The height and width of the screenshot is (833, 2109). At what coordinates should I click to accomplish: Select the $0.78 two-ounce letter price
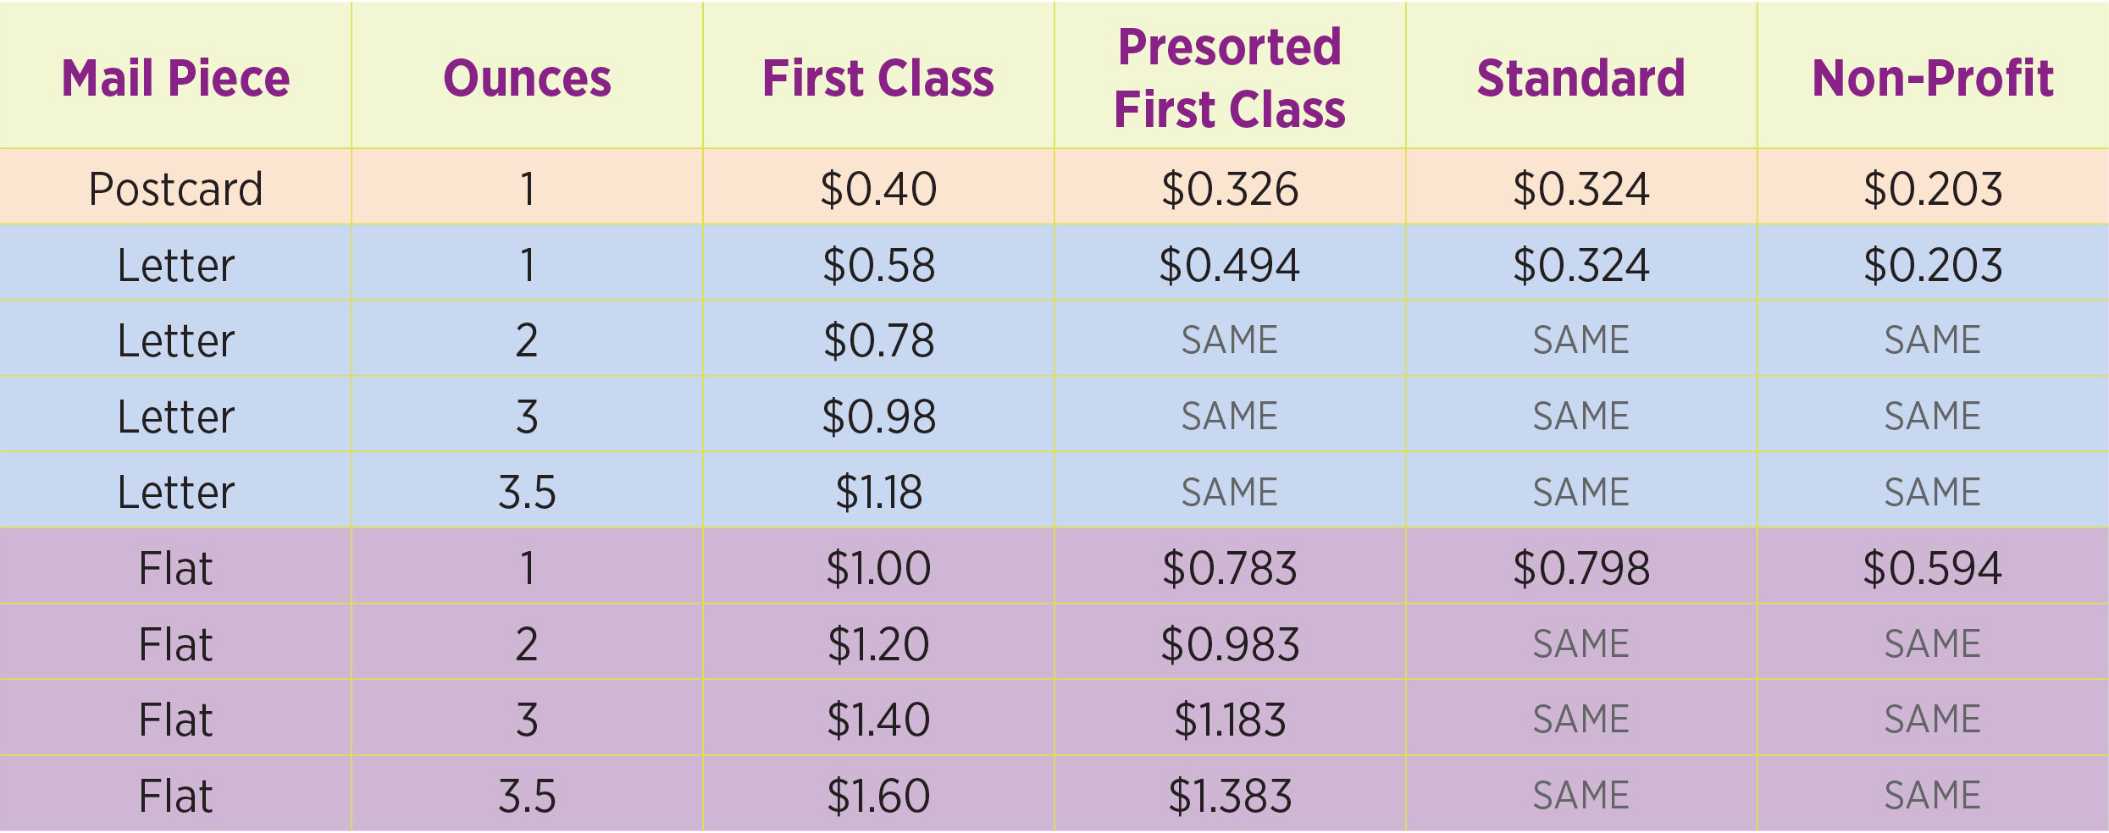(878, 340)
